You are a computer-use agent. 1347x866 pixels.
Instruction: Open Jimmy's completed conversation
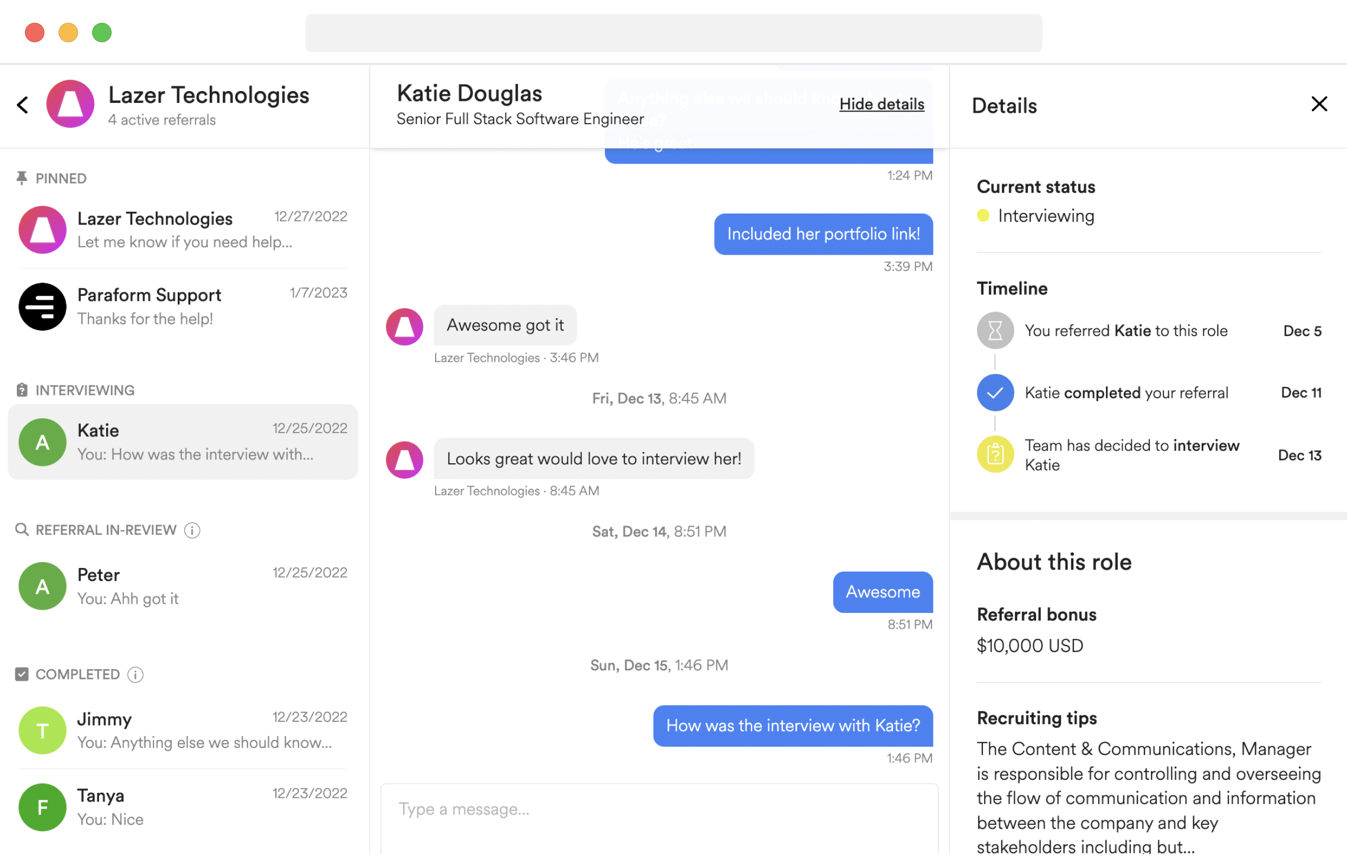point(183,731)
